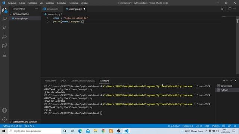Change end of line sequence CRLF
239x134 pixels.
tap(207, 126)
